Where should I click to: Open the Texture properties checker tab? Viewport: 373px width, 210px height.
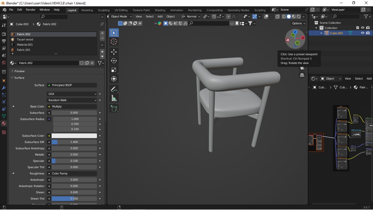tap(4, 132)
